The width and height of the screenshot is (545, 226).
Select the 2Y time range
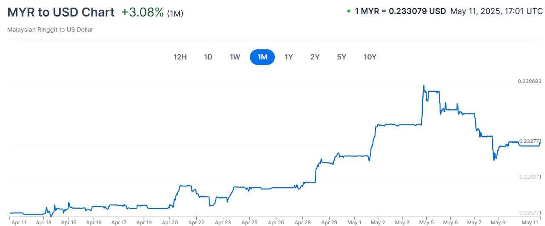coord(315,57)
